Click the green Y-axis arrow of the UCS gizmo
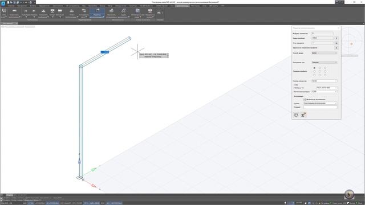Viewport: 365px width, 205px height. [94, 170]
